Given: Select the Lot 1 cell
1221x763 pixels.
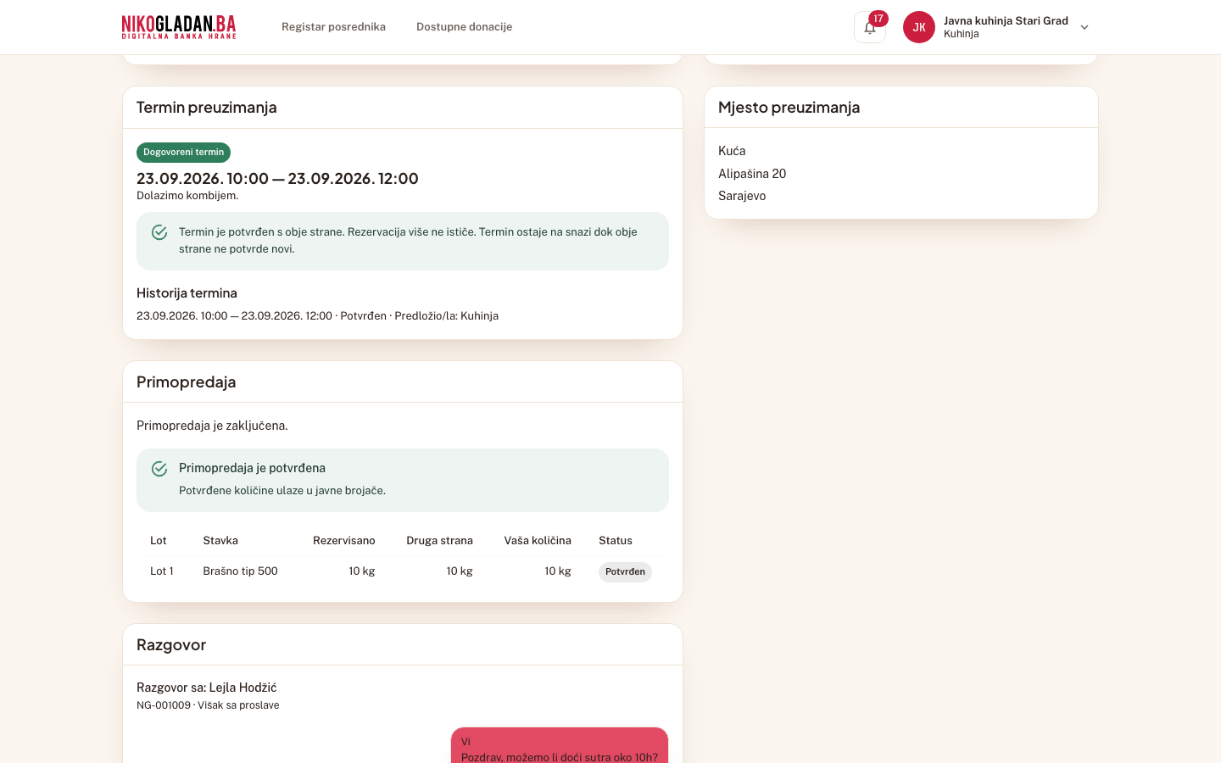Looking at the screenshot, I should coord(162,571).
